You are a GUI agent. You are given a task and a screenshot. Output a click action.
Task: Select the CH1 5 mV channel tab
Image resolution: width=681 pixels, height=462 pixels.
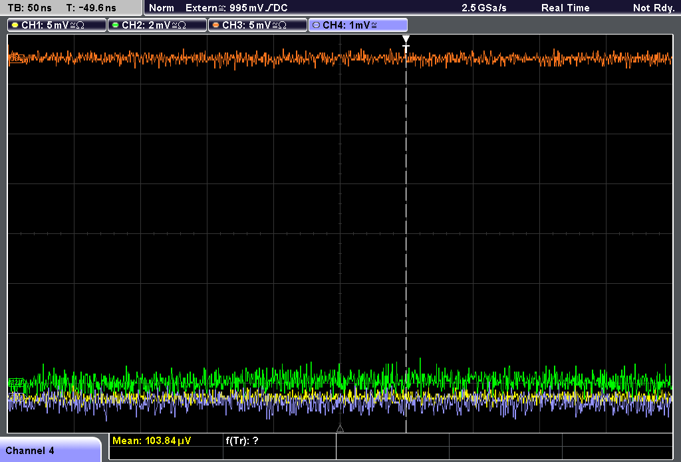click(57, 25)
